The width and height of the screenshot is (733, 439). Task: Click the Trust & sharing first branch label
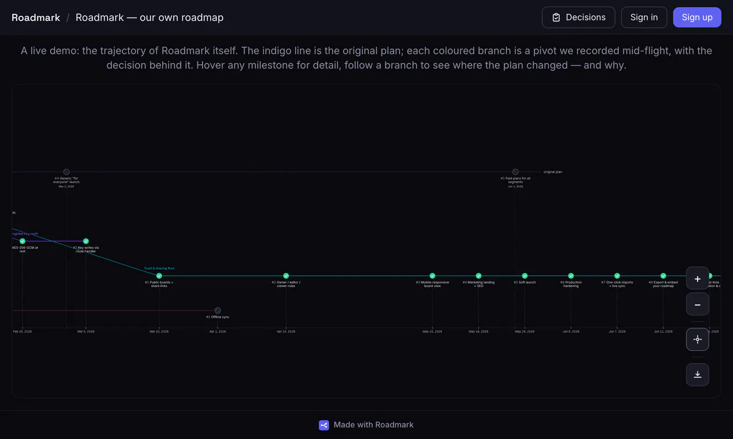(x=159, y=269)
